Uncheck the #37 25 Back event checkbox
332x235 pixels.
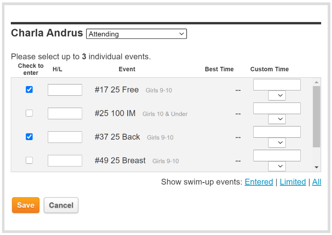click(x=29, y=137)
